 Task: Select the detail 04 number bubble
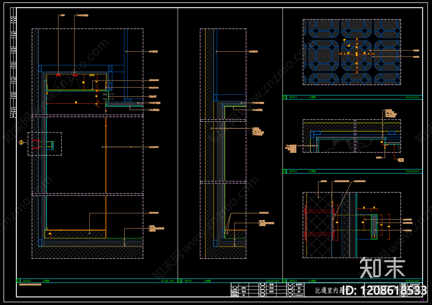coord(285,171)
